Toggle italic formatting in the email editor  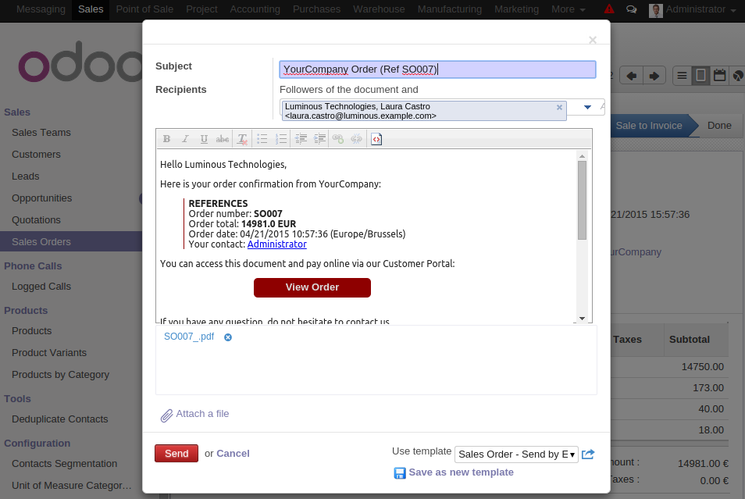[x=185, y=139]
